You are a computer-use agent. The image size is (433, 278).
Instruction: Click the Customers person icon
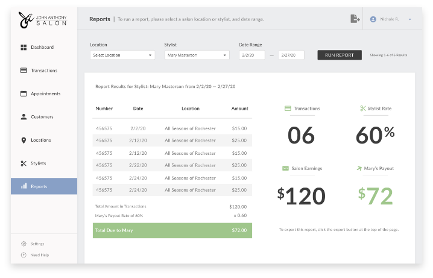pyautogui.click(x=24, y=117)
